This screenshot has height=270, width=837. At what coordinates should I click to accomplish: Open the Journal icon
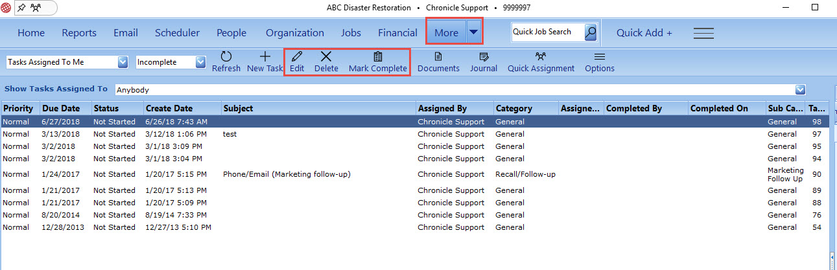tap(484, 57)
